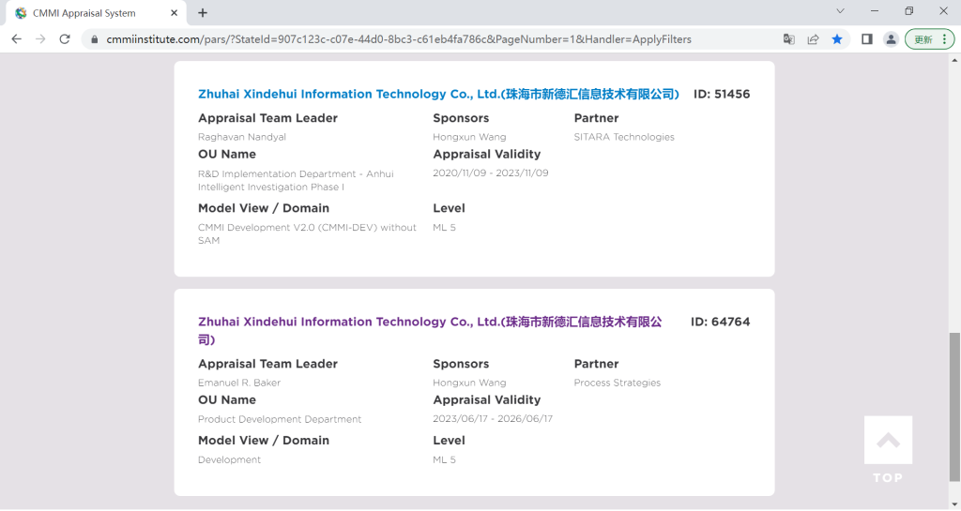Image resolution: width=961 pixels, height=511 pixels.
Task: Open the Chrome three-dot menu
Action: [945, 39]
